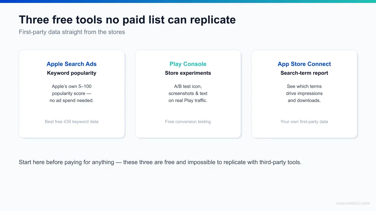Viewport: 376px width, 211px height.
Task: Click the slide title 'Three free tools no paid list can replicate'
Action: point(127,20)
